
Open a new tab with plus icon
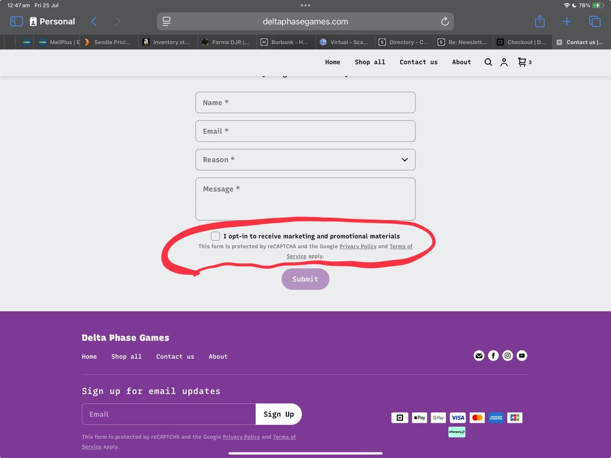click(x=567, y=21)
